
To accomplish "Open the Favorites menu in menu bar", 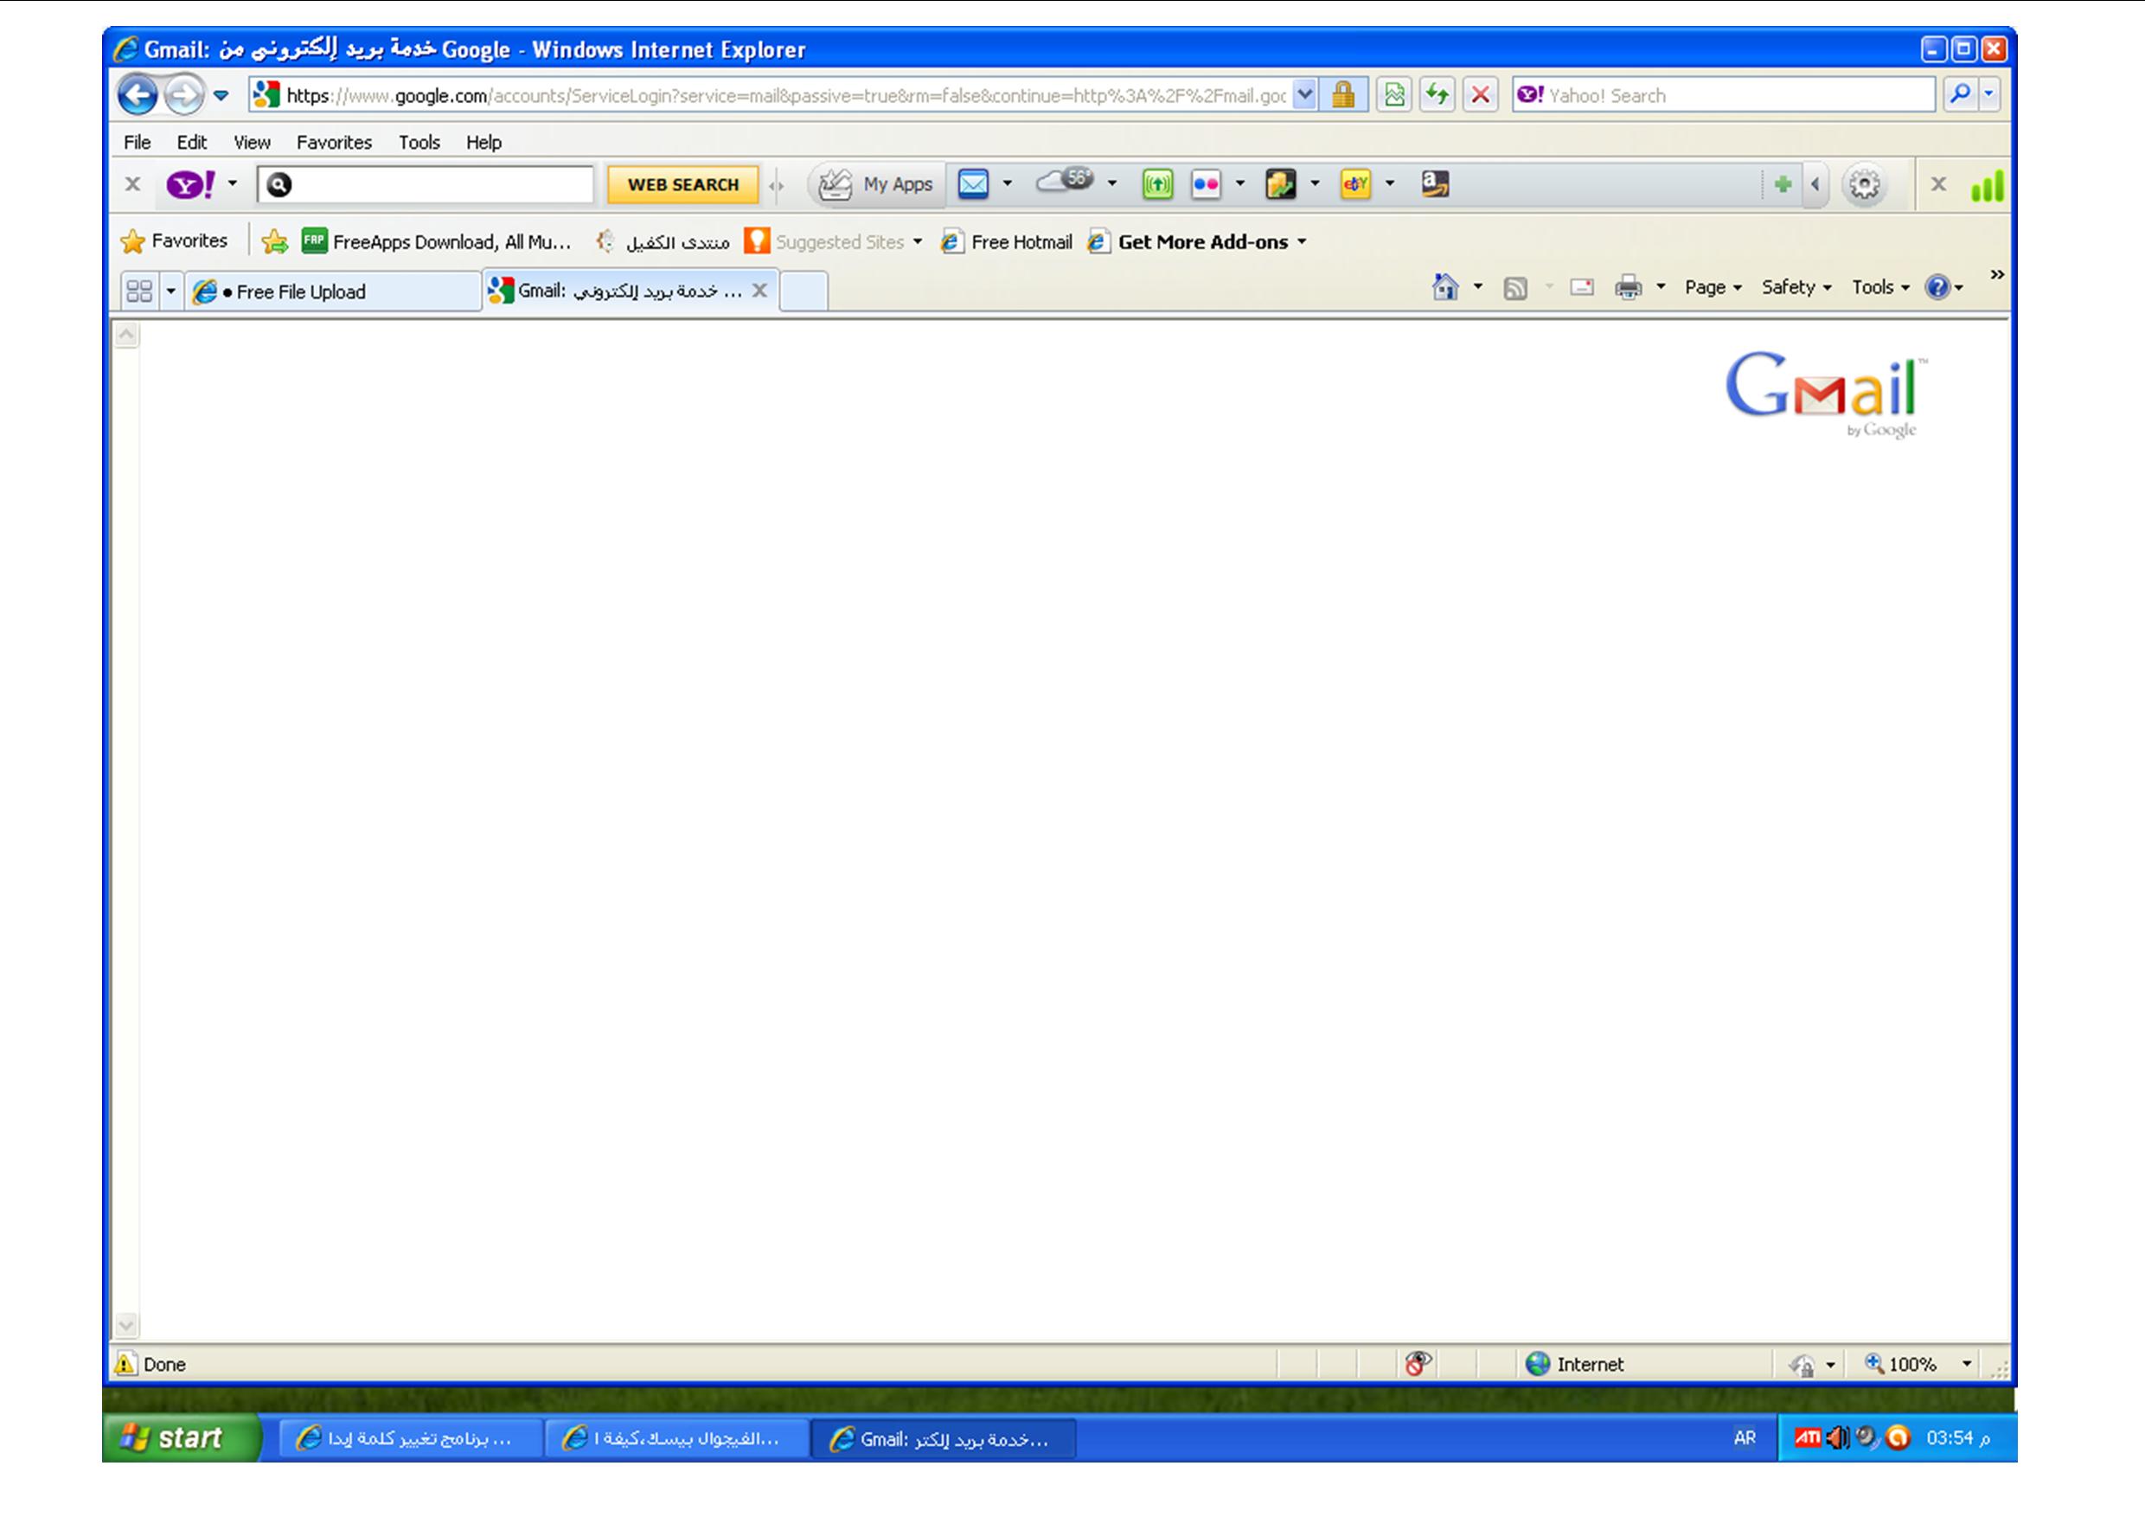I will click(x=334, y=142).
